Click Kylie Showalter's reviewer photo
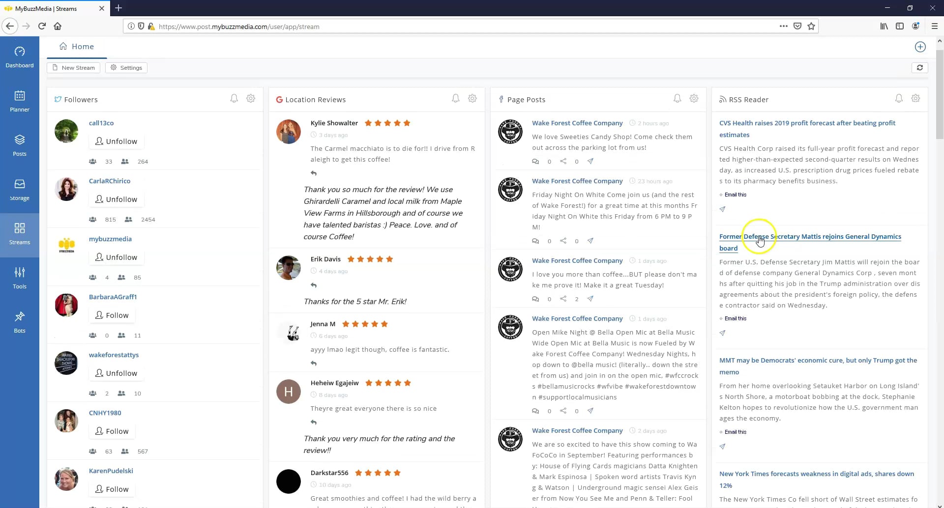Image resolution: width=944 pixels, height=508 pixels. (289, 131)
